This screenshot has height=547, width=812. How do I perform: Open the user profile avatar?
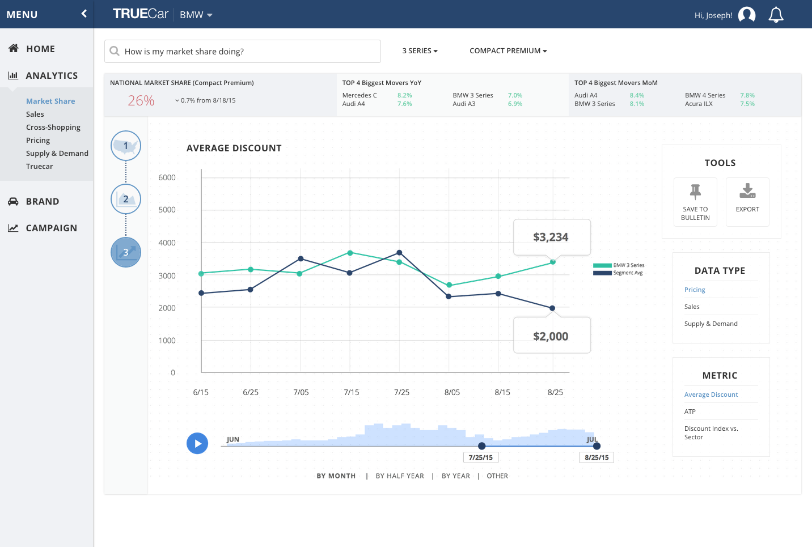point(747,15)
